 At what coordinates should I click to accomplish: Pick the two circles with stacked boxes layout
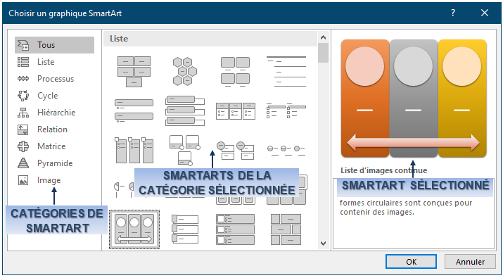236,150
